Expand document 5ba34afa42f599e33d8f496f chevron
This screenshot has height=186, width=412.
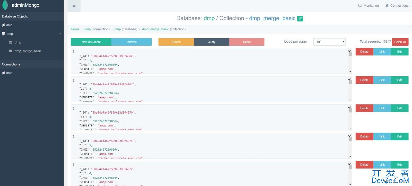[x=349, y=79]
